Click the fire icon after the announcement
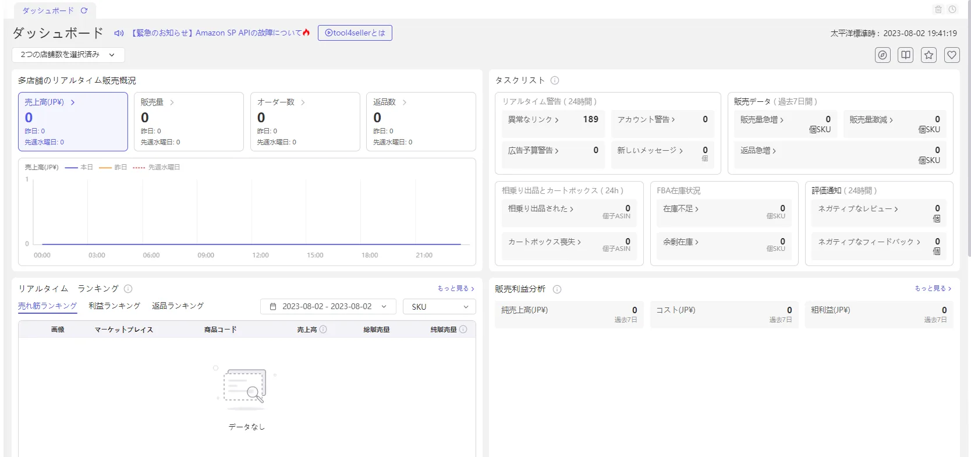This screenshot has height=457, width=971. pyautogui.click(x=306, y=33)
